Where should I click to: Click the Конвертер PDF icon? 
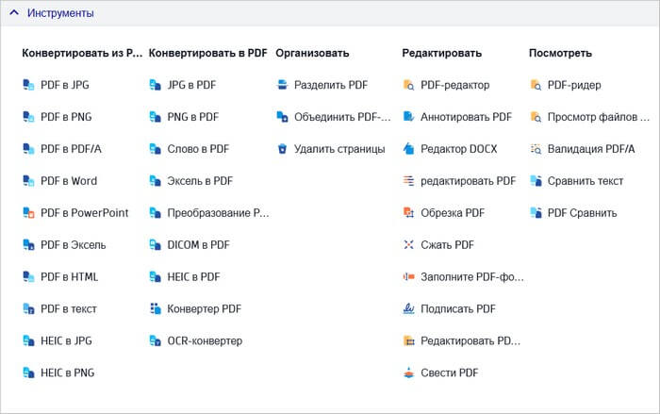pos(155,309)
